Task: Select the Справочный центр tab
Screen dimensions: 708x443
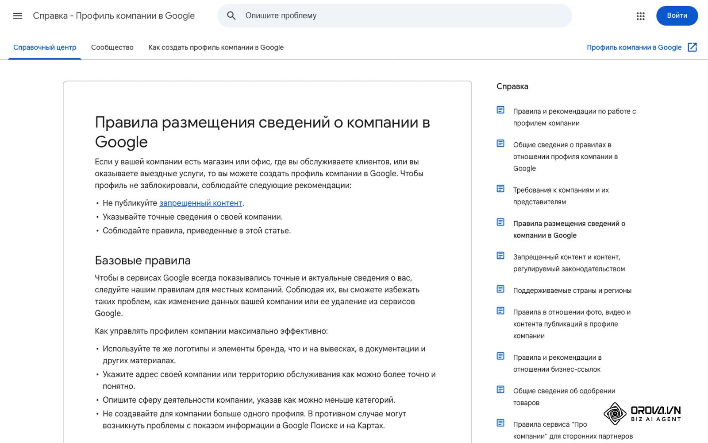Action: tap(45, 47)
